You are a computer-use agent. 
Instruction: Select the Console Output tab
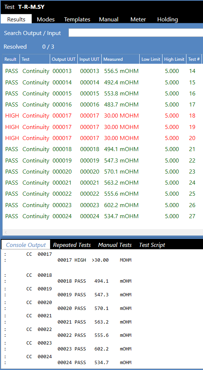click(26, 245)
